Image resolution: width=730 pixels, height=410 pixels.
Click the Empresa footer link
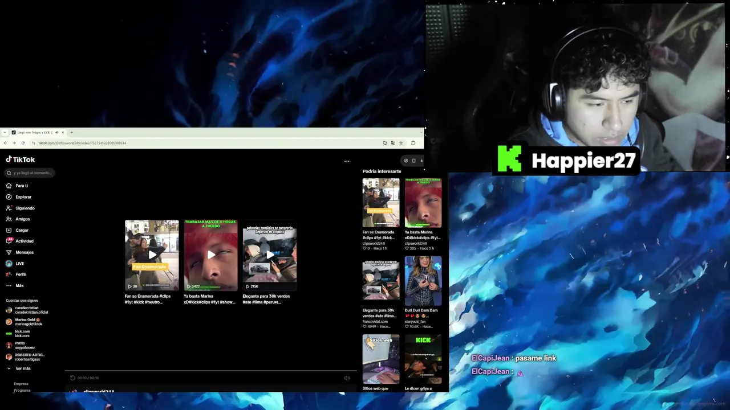tap(21, 384)
